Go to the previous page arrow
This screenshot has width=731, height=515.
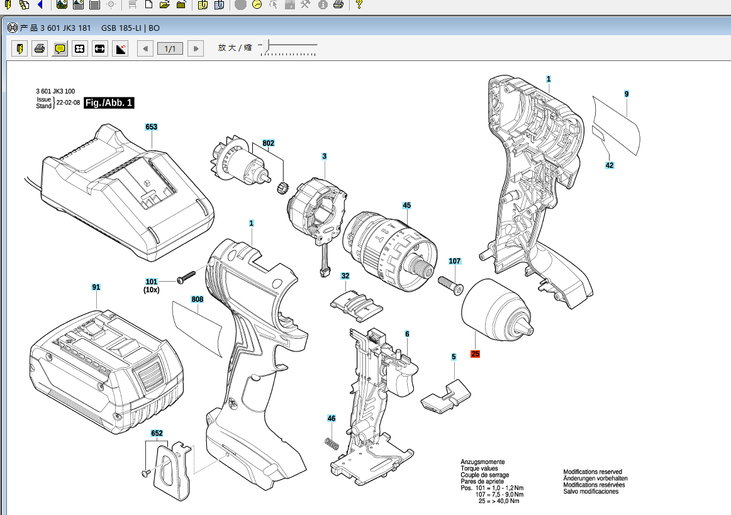click(145, 48)
